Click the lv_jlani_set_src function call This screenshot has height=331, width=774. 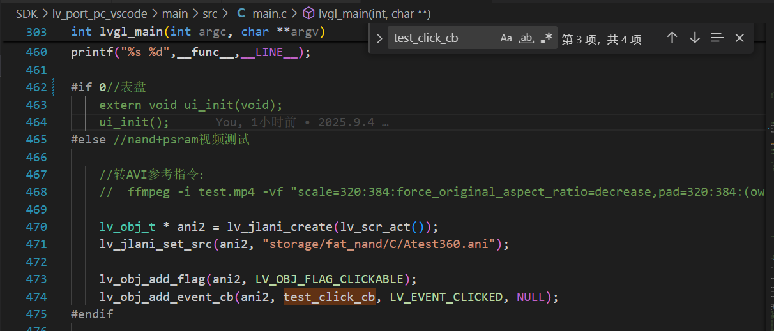point(156,244)
